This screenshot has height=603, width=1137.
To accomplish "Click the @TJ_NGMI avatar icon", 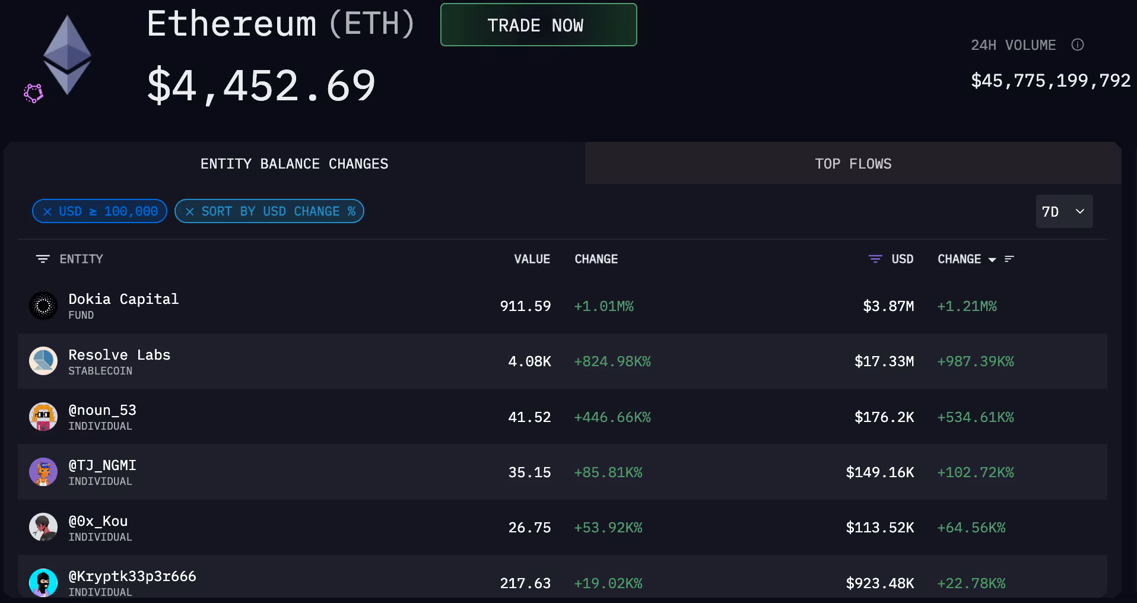I will click(x=43, y=472).
